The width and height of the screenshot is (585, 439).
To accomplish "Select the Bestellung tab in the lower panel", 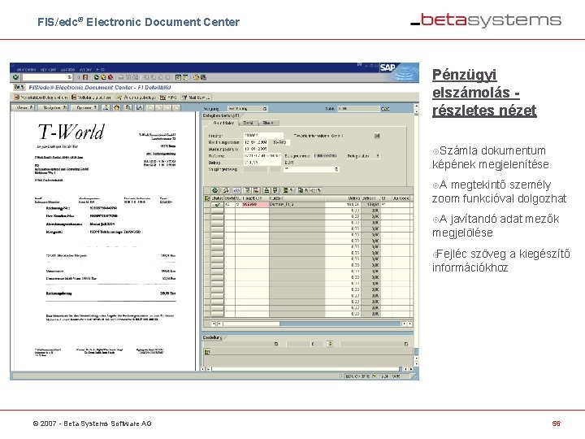I will 213,337.
